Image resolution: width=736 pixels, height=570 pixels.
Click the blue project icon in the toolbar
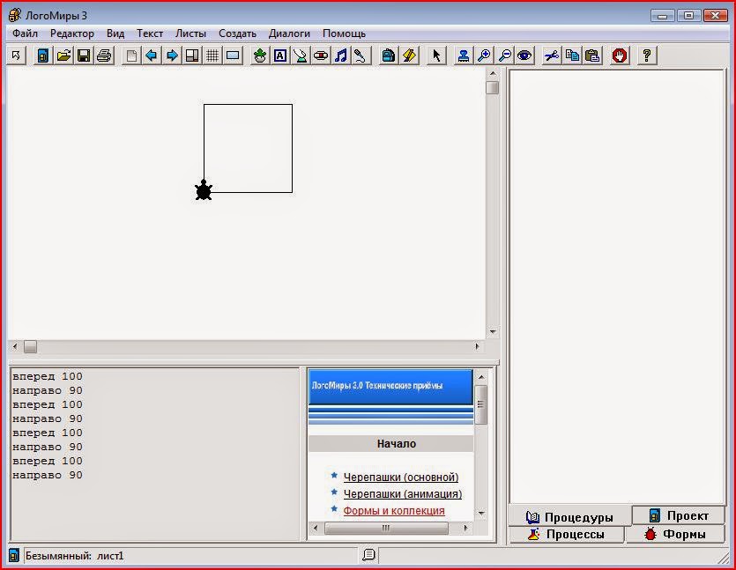pos(42,56)
